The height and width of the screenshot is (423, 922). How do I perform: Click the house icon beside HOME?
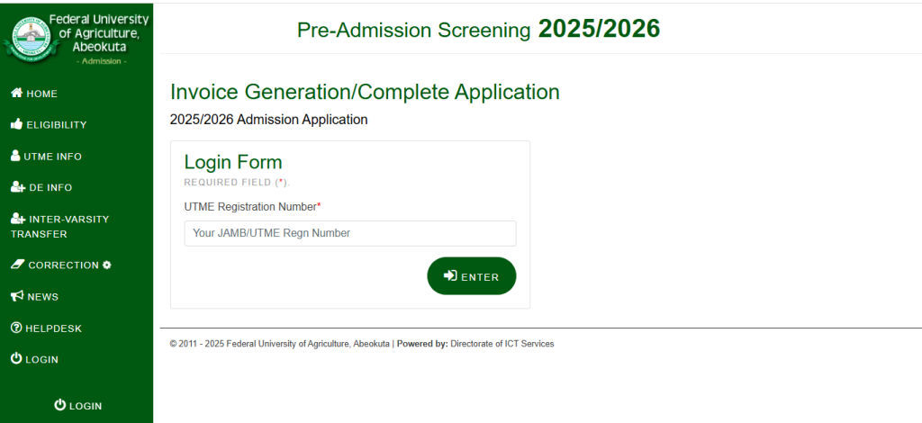coord(16,93)
